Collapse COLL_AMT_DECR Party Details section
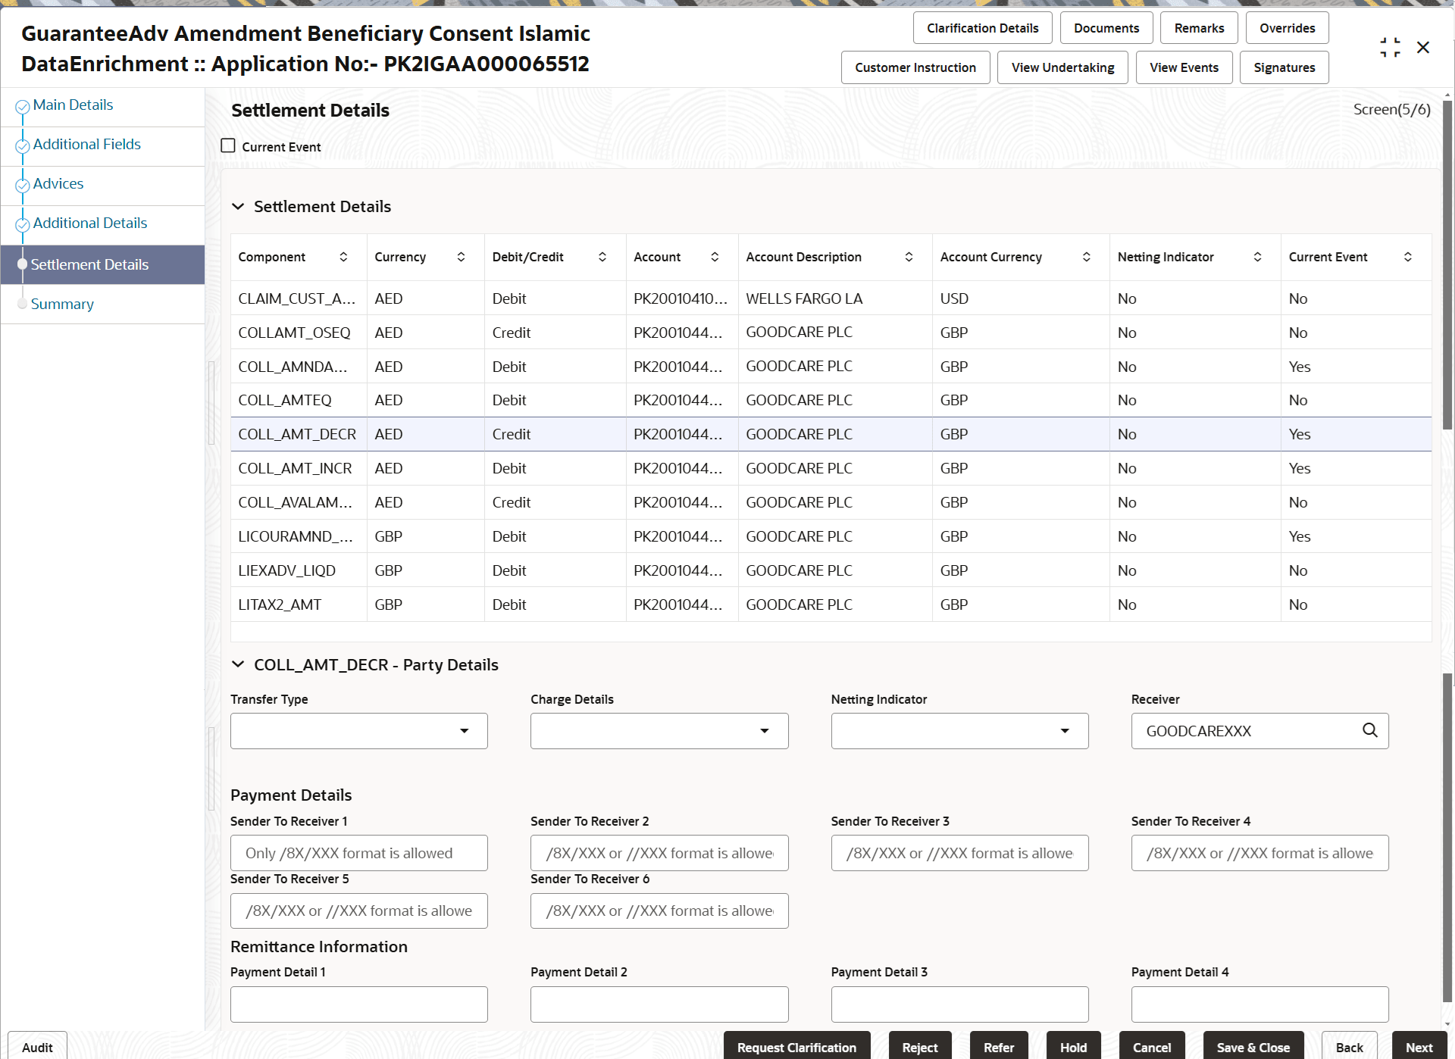Screen dimensions: 1455x1059 pos(238,664)
